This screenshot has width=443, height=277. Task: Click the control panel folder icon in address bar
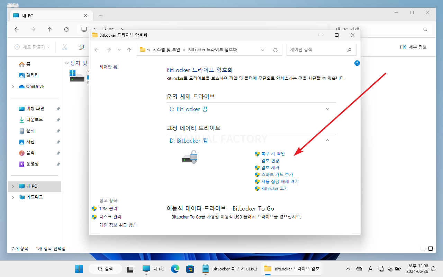(x=142, y=50)
